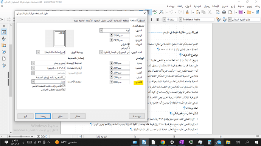This screenshot has height=146, width=261.
Task: Open Chrome from the taskbar
Action: click(163, 142)
